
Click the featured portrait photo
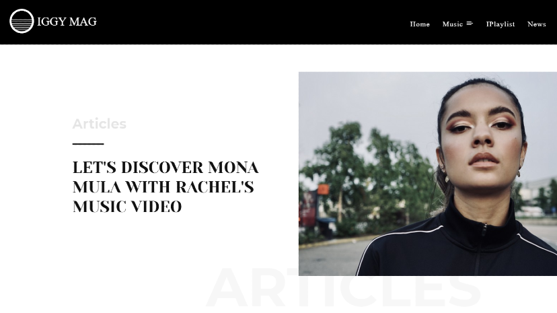428,174
